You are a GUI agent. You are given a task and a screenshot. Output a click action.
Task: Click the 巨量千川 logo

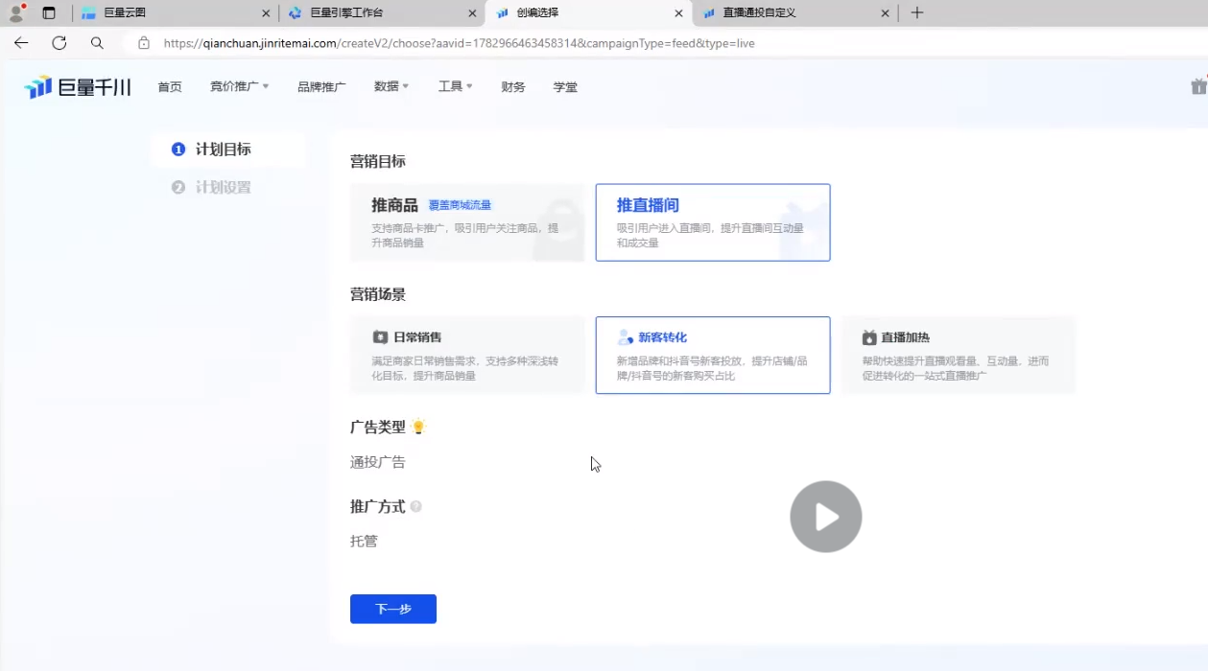coord(78,87)
